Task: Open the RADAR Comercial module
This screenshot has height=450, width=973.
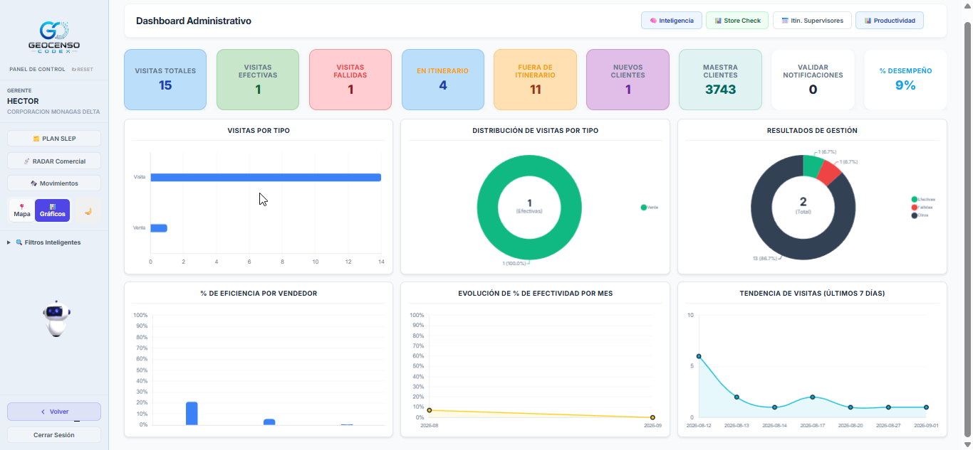Action: click(54, 161)
